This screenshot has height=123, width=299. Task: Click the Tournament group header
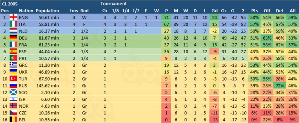pyautogui.click(x=113, y=3)
